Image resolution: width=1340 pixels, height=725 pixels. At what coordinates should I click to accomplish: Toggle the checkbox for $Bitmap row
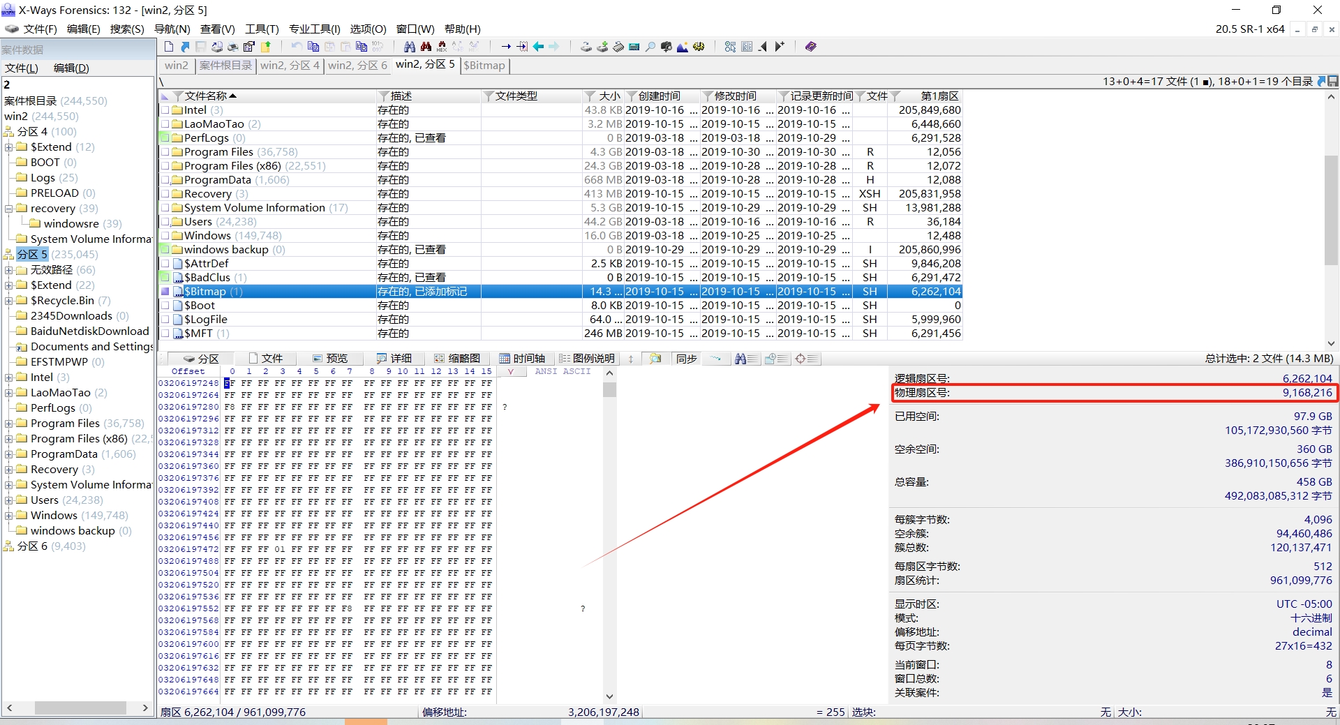point(165,292)
